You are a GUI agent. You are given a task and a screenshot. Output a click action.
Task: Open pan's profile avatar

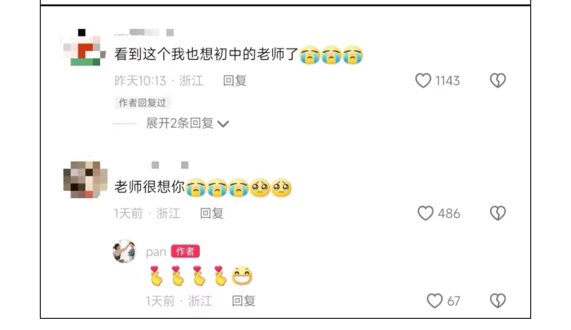[x=124, y=251]
